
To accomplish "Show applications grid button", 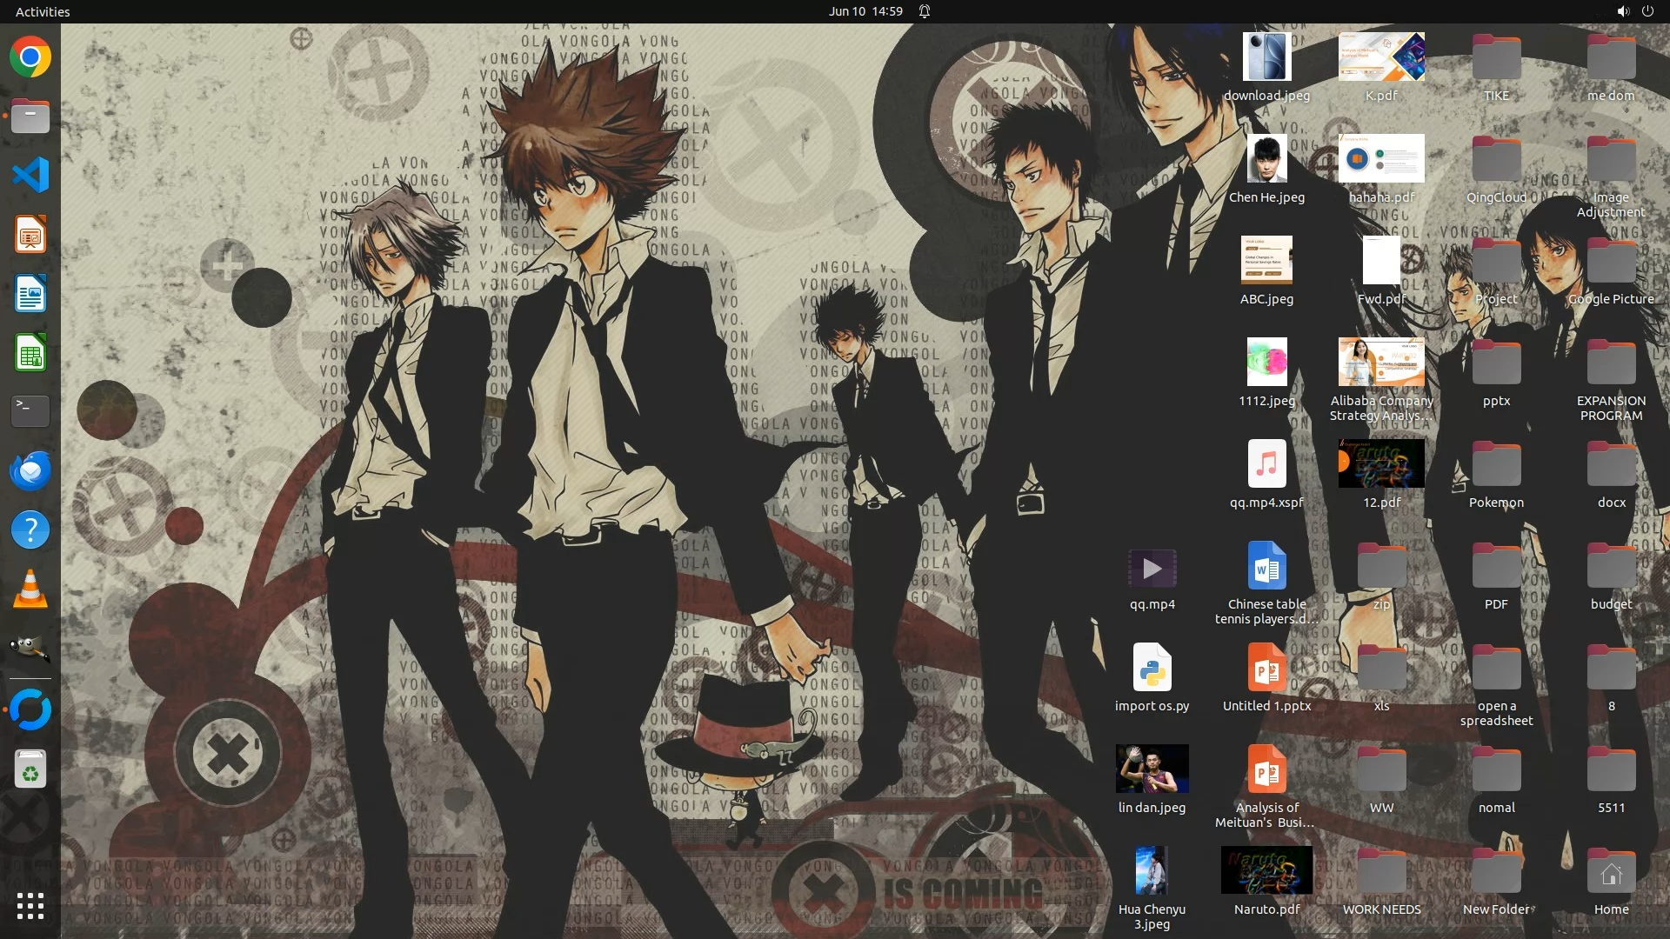I will (x=30, y=906).
